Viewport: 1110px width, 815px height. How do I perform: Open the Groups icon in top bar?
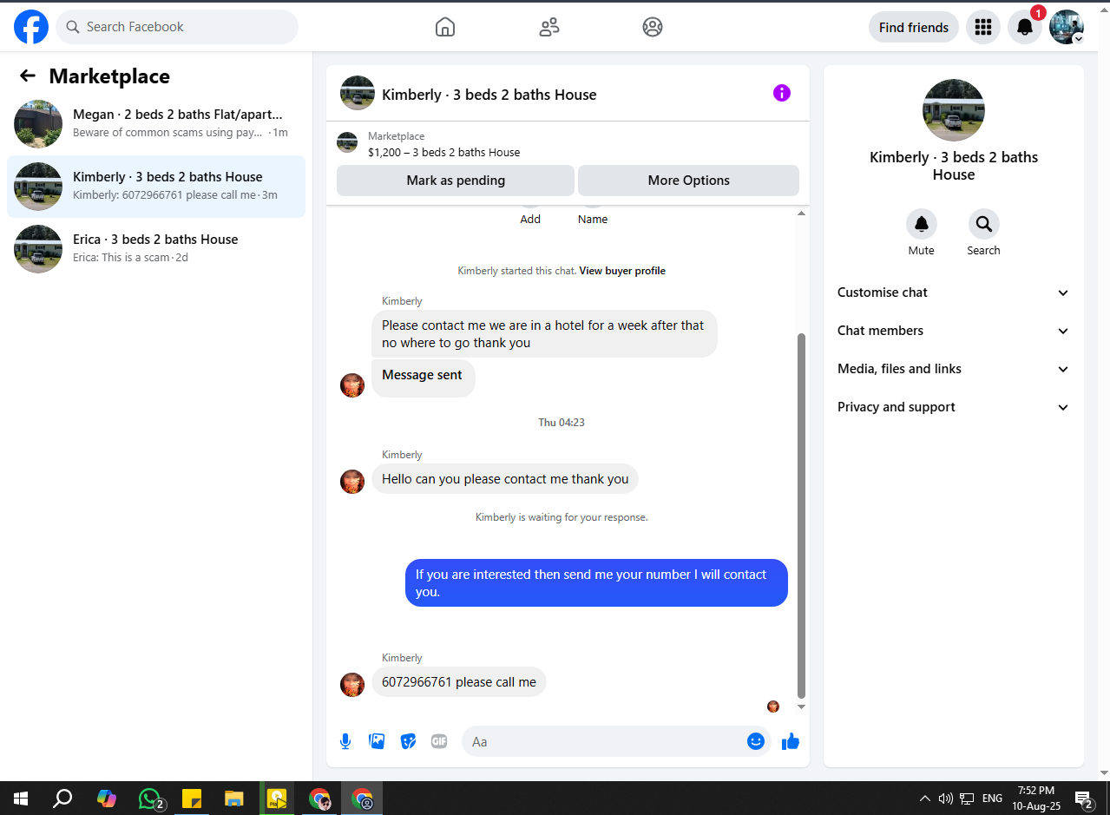click(x=653, y=27)
